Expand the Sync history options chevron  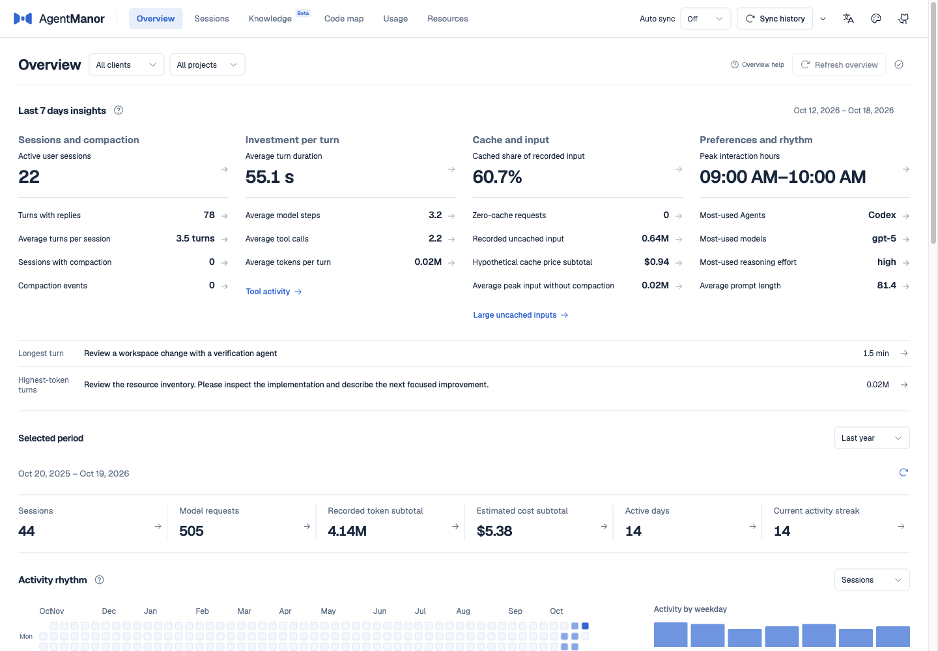point(823,19)
